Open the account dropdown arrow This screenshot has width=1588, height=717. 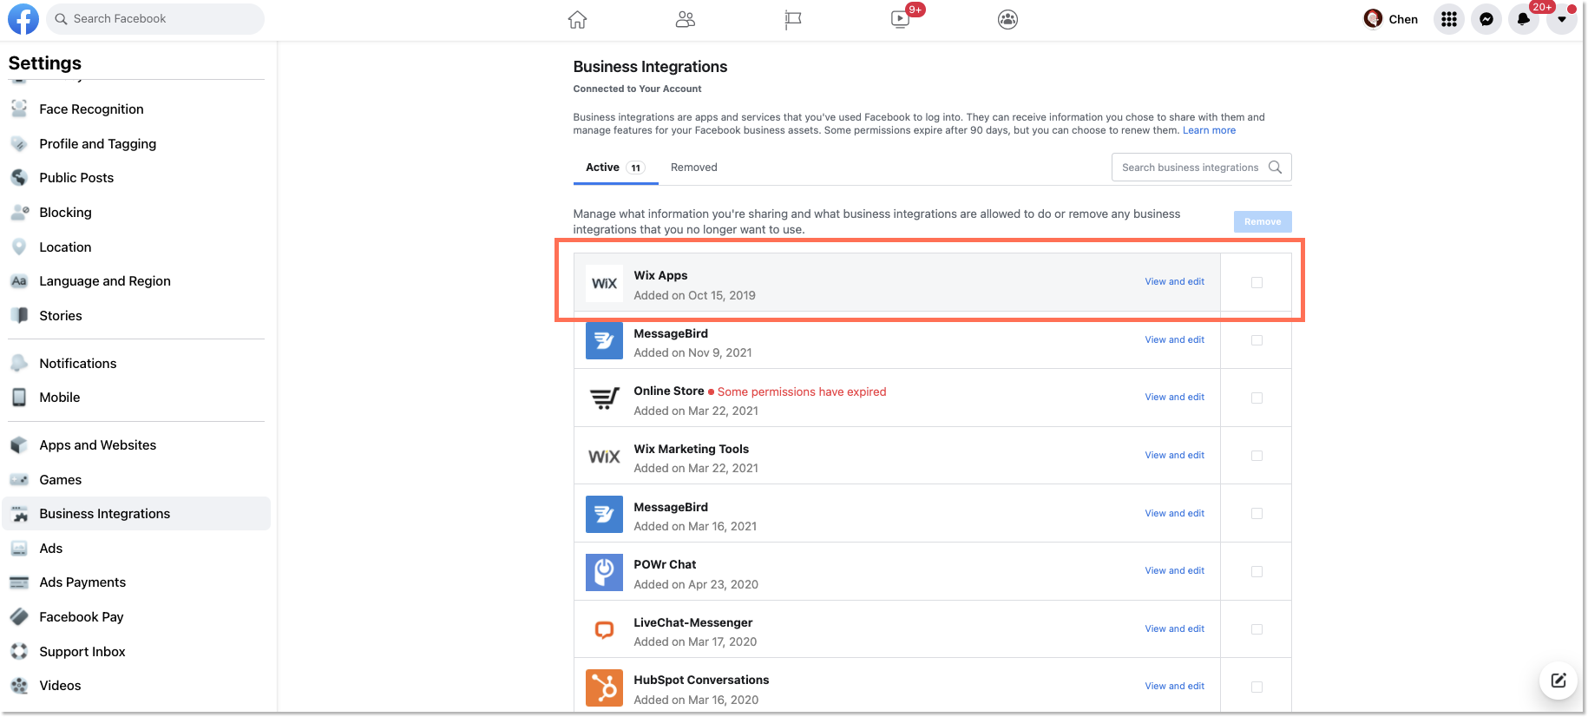tap(1562, 19)
